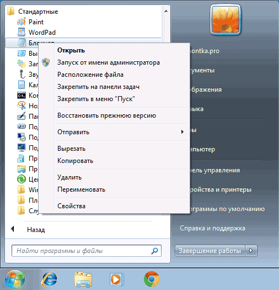Screen dimensions: 279x290
Task: Click the magnifier search icon
Action: tap(154, 251)
